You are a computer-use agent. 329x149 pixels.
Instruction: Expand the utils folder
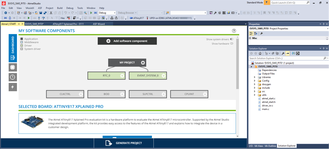point(255,95)
